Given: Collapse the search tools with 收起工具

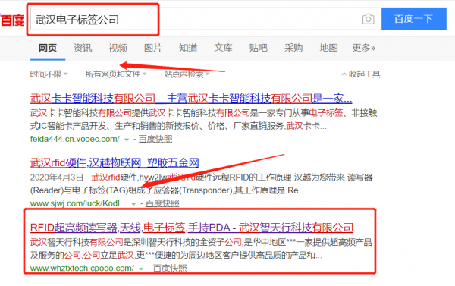Looking at the screenshot, I should tap(361, 74).
